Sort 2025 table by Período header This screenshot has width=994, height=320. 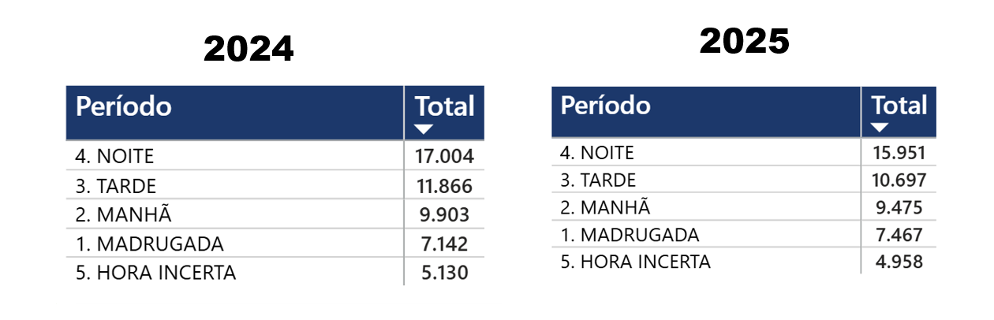(x=605, y=105)
